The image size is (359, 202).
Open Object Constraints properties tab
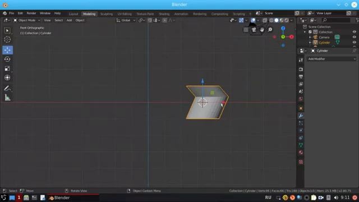coord(301,138)
